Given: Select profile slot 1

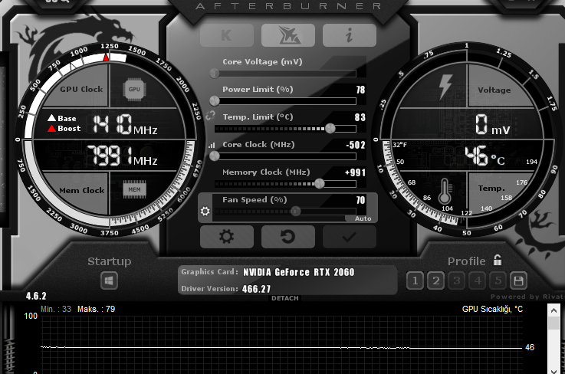Looking at the screenshot, I should click(415, 280).
